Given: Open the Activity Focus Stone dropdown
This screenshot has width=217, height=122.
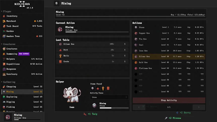Looking at the screenshot, I should coord(109,97).
